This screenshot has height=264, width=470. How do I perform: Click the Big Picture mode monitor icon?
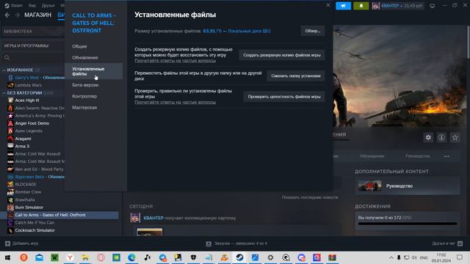pyautogui.click(x=433, y=6)
